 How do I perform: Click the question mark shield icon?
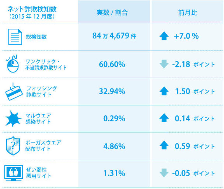[12, 146]
